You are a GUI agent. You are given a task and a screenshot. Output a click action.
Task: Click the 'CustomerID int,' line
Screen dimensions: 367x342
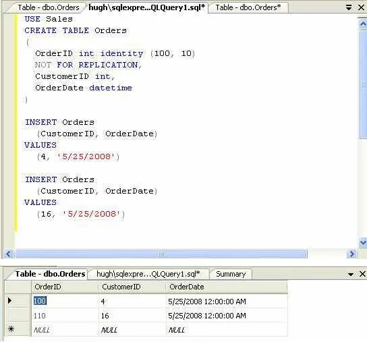75,76
